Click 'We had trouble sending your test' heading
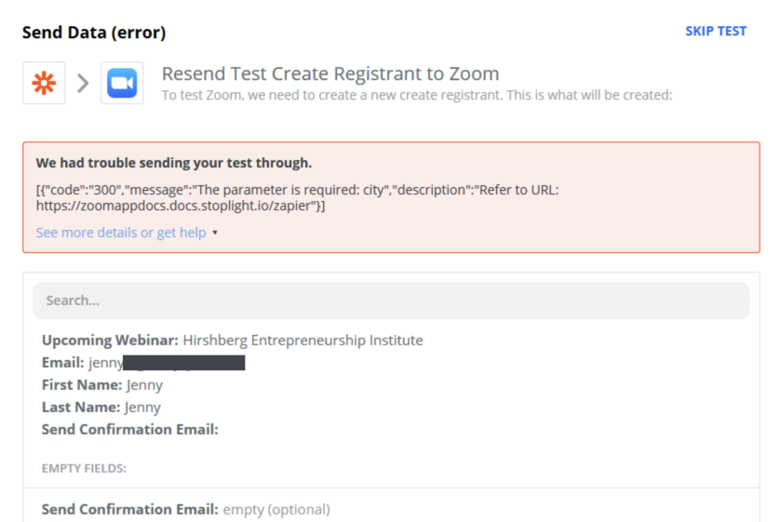This screenshot has width=780, height=522. [x=174, y=163]
